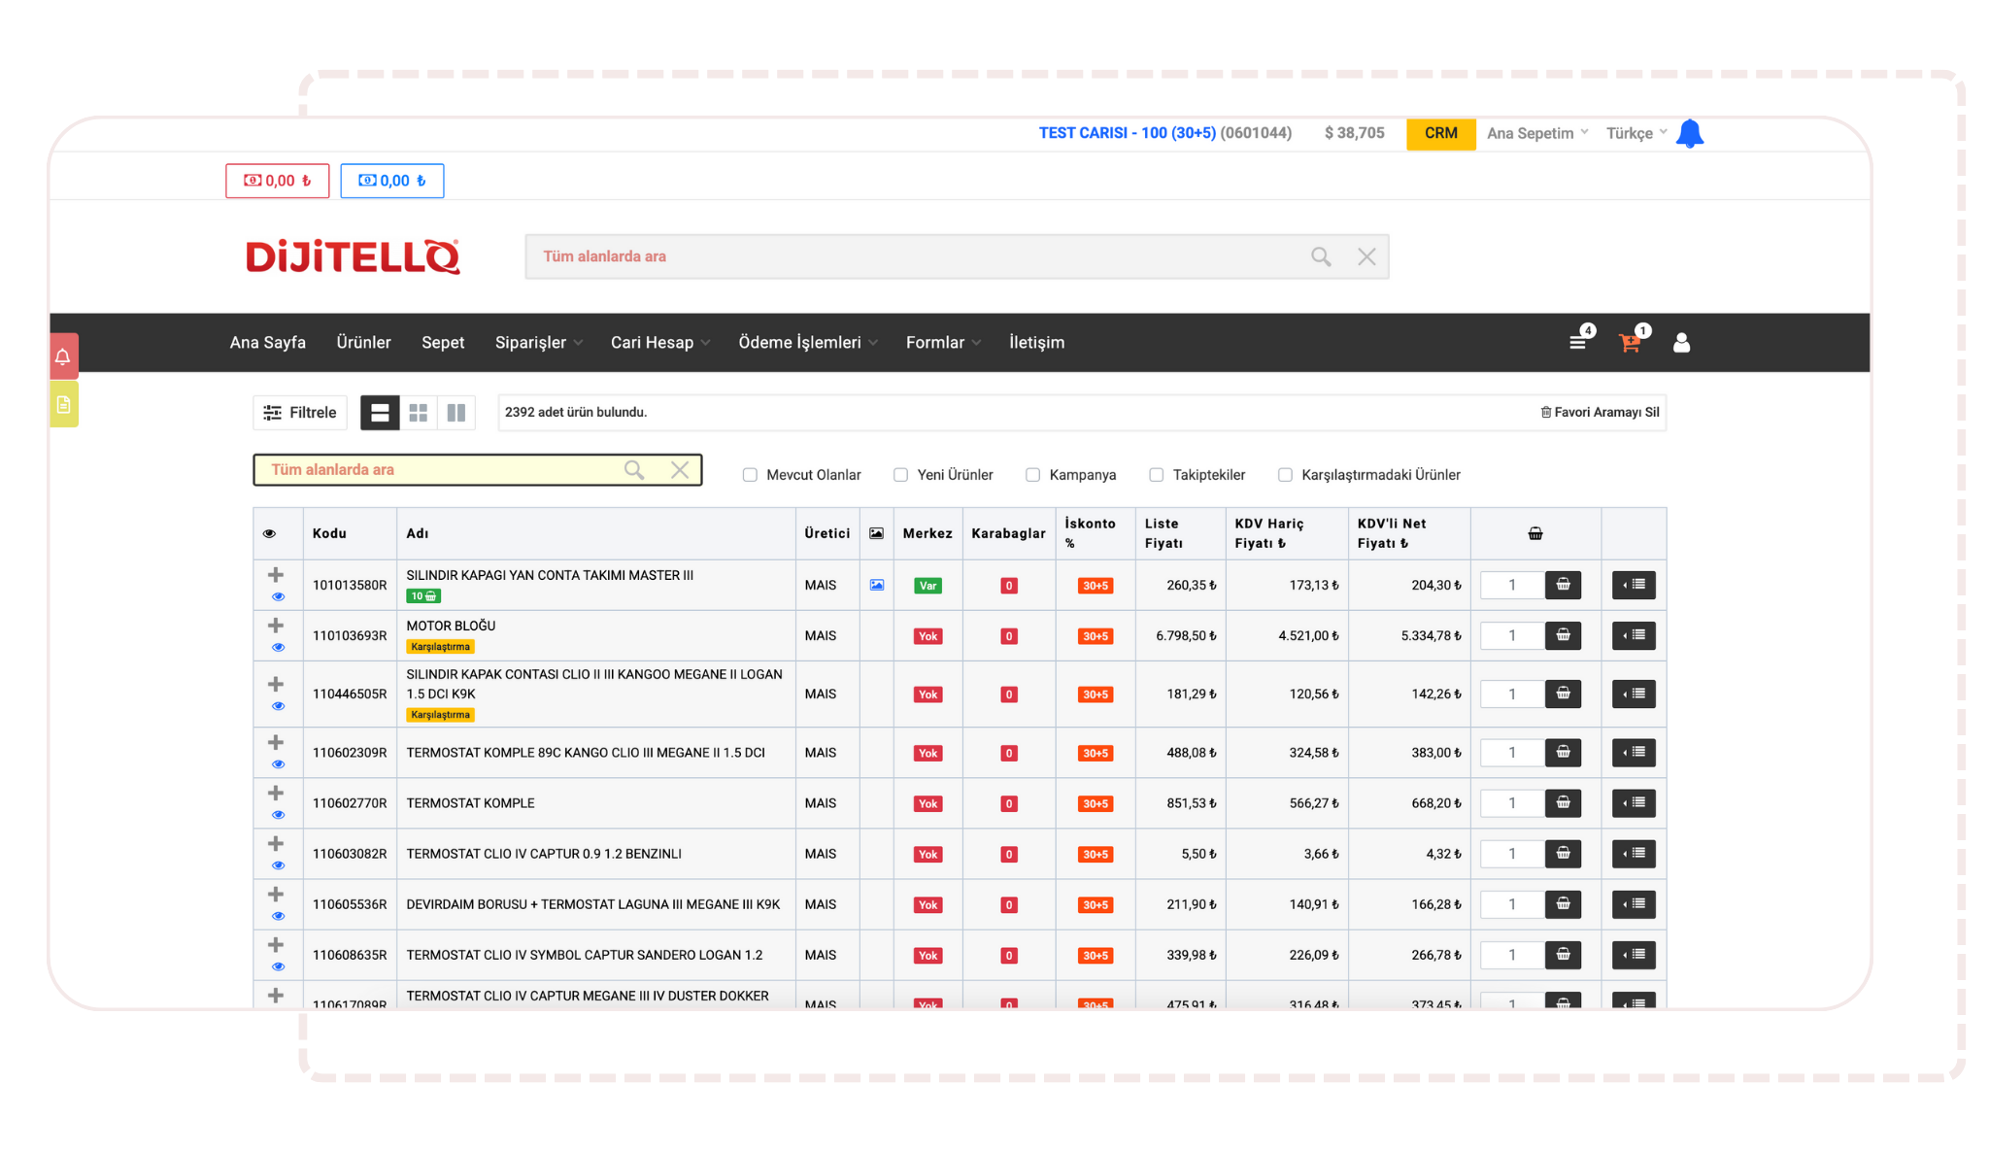Screen dimensions: 1989x1152
Task: Open the İletişim page
Action: tap(1036, 342)
